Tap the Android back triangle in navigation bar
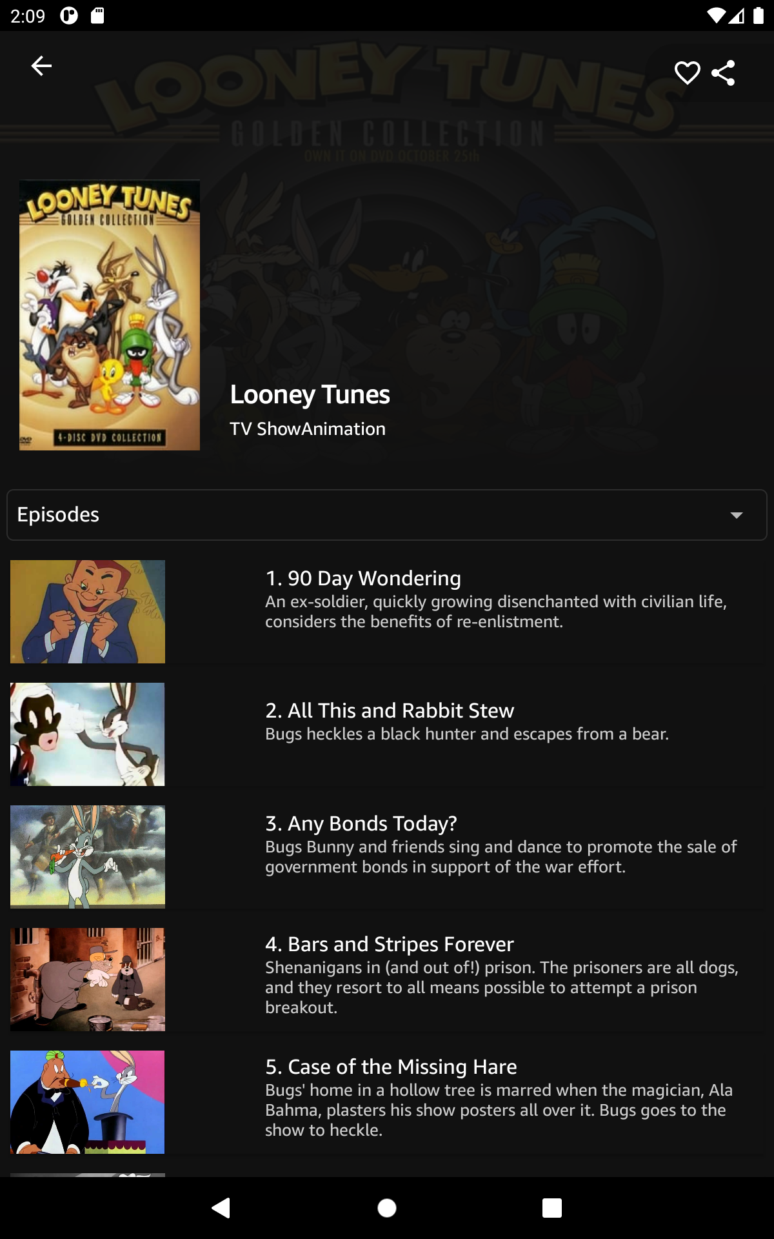Image resolution: width=774 pixels, height=1239 pixels. [221, 1207]
